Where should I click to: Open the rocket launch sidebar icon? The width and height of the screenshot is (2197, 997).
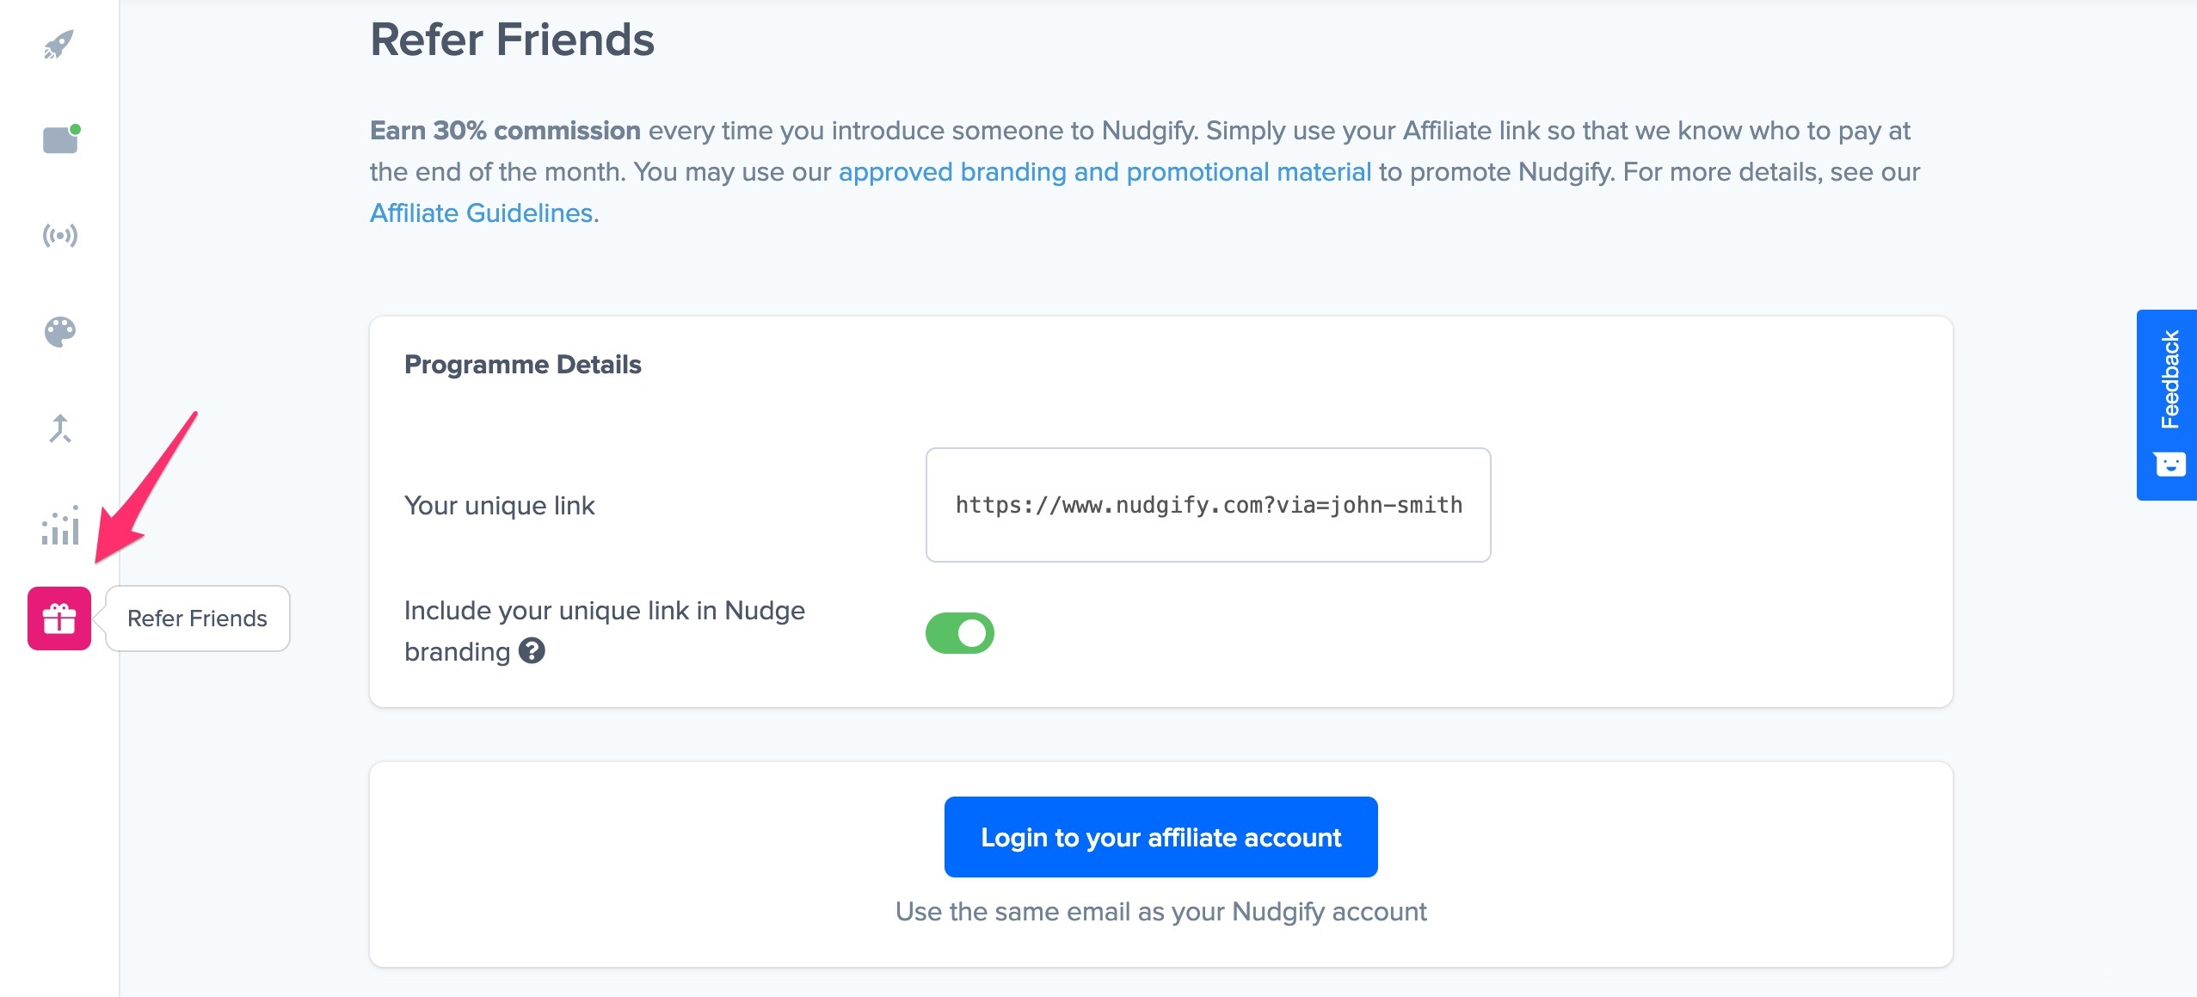[x=59, y=44]
